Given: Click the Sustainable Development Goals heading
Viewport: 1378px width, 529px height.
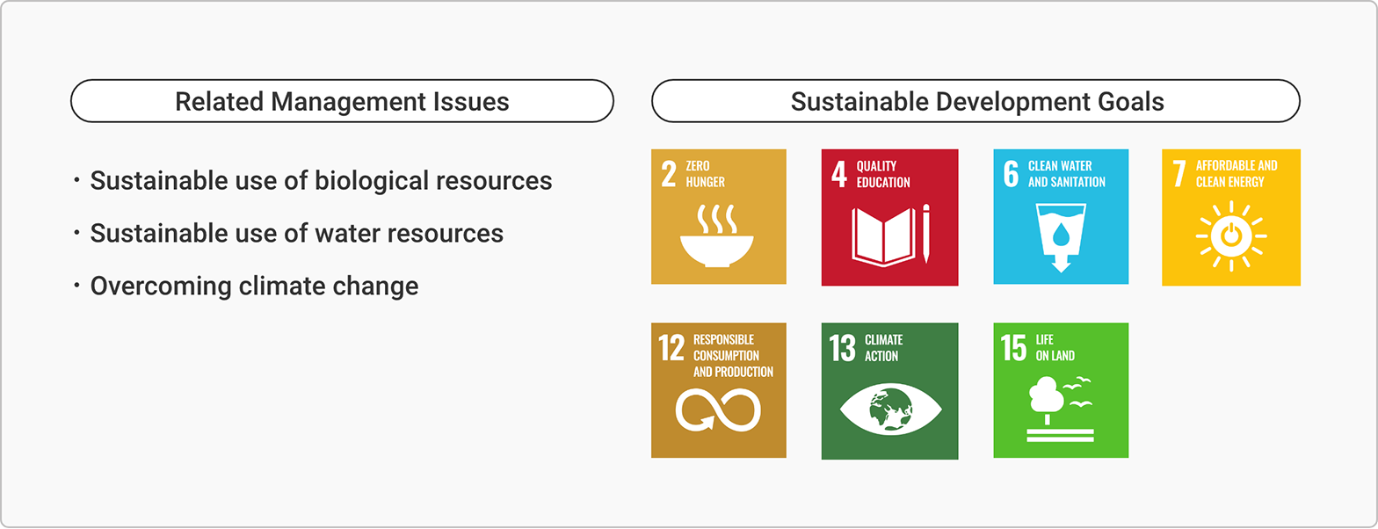Looking at the screenshot, I should [x=975, y=101].
